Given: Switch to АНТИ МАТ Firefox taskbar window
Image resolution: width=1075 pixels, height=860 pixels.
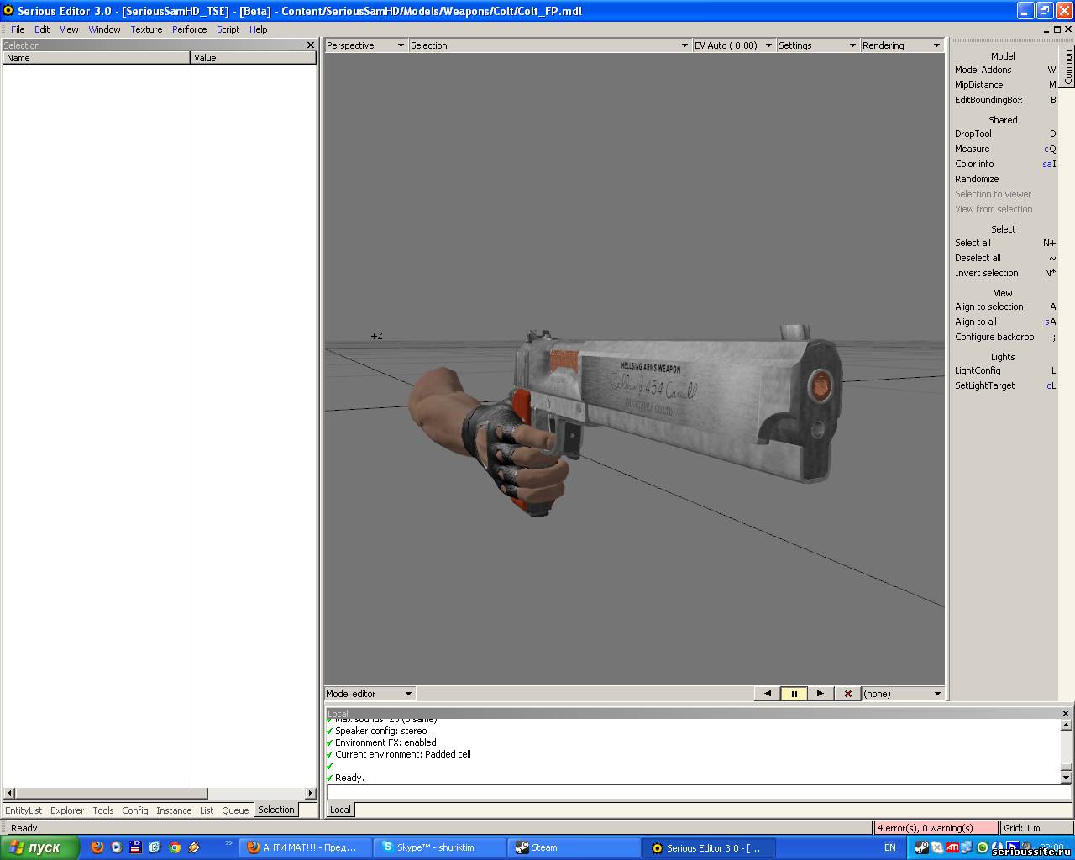Looking at the screenshot, I should click(x=306, y=847).
